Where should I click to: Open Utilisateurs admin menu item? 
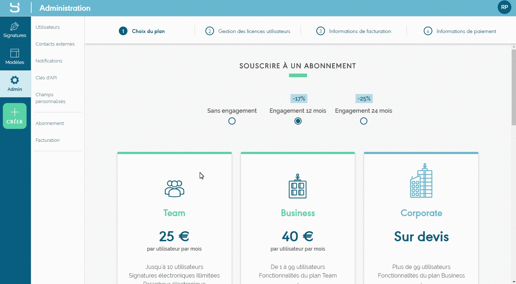pyautogui.click(x=48, y=27)
